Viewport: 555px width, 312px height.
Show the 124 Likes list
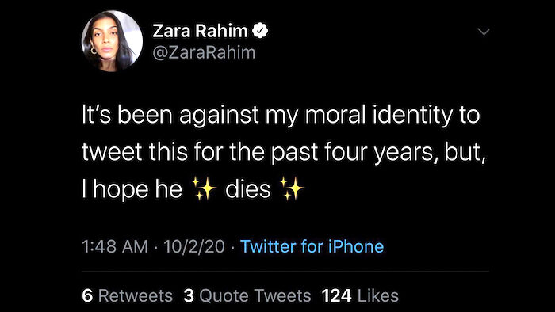pyautogui.click(x=360, y=295)
